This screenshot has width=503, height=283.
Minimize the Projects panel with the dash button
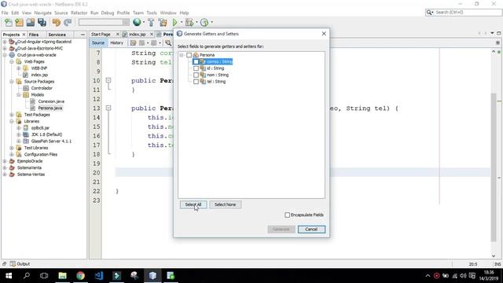(83, 35)
